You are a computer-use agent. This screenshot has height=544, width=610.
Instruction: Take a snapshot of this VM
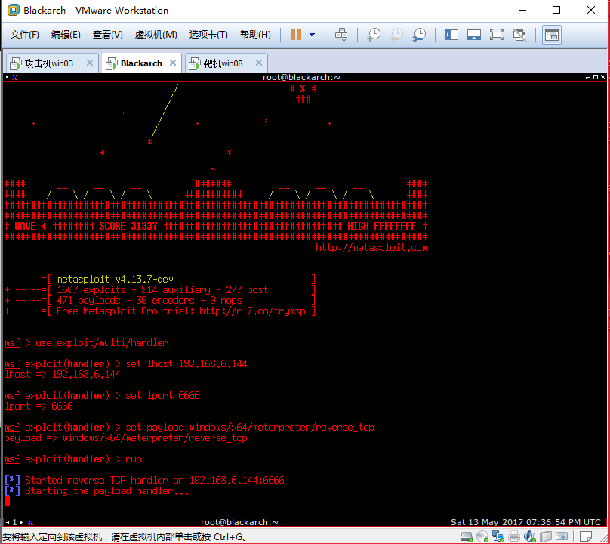point(374,35)
